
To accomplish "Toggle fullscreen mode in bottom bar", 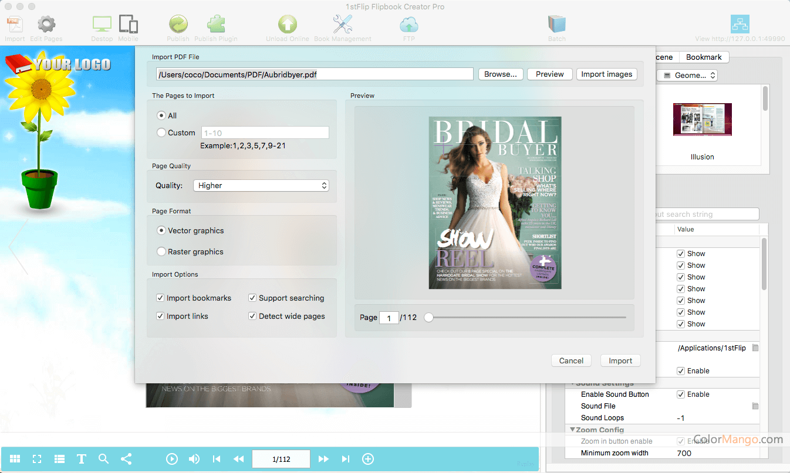I will click(37, 459).
